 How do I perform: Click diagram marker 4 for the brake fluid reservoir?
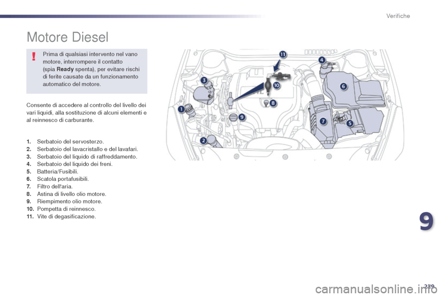click(x=322, y=60)
